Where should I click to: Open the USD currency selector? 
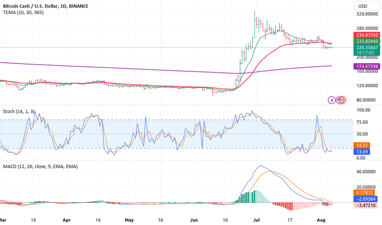click(367, 6)
